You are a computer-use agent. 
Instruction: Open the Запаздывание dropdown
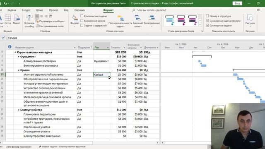[152, 21]
